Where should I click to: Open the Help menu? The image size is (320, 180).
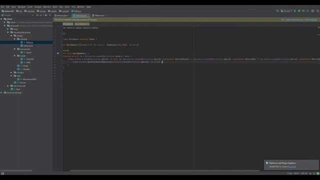[89, 7]
